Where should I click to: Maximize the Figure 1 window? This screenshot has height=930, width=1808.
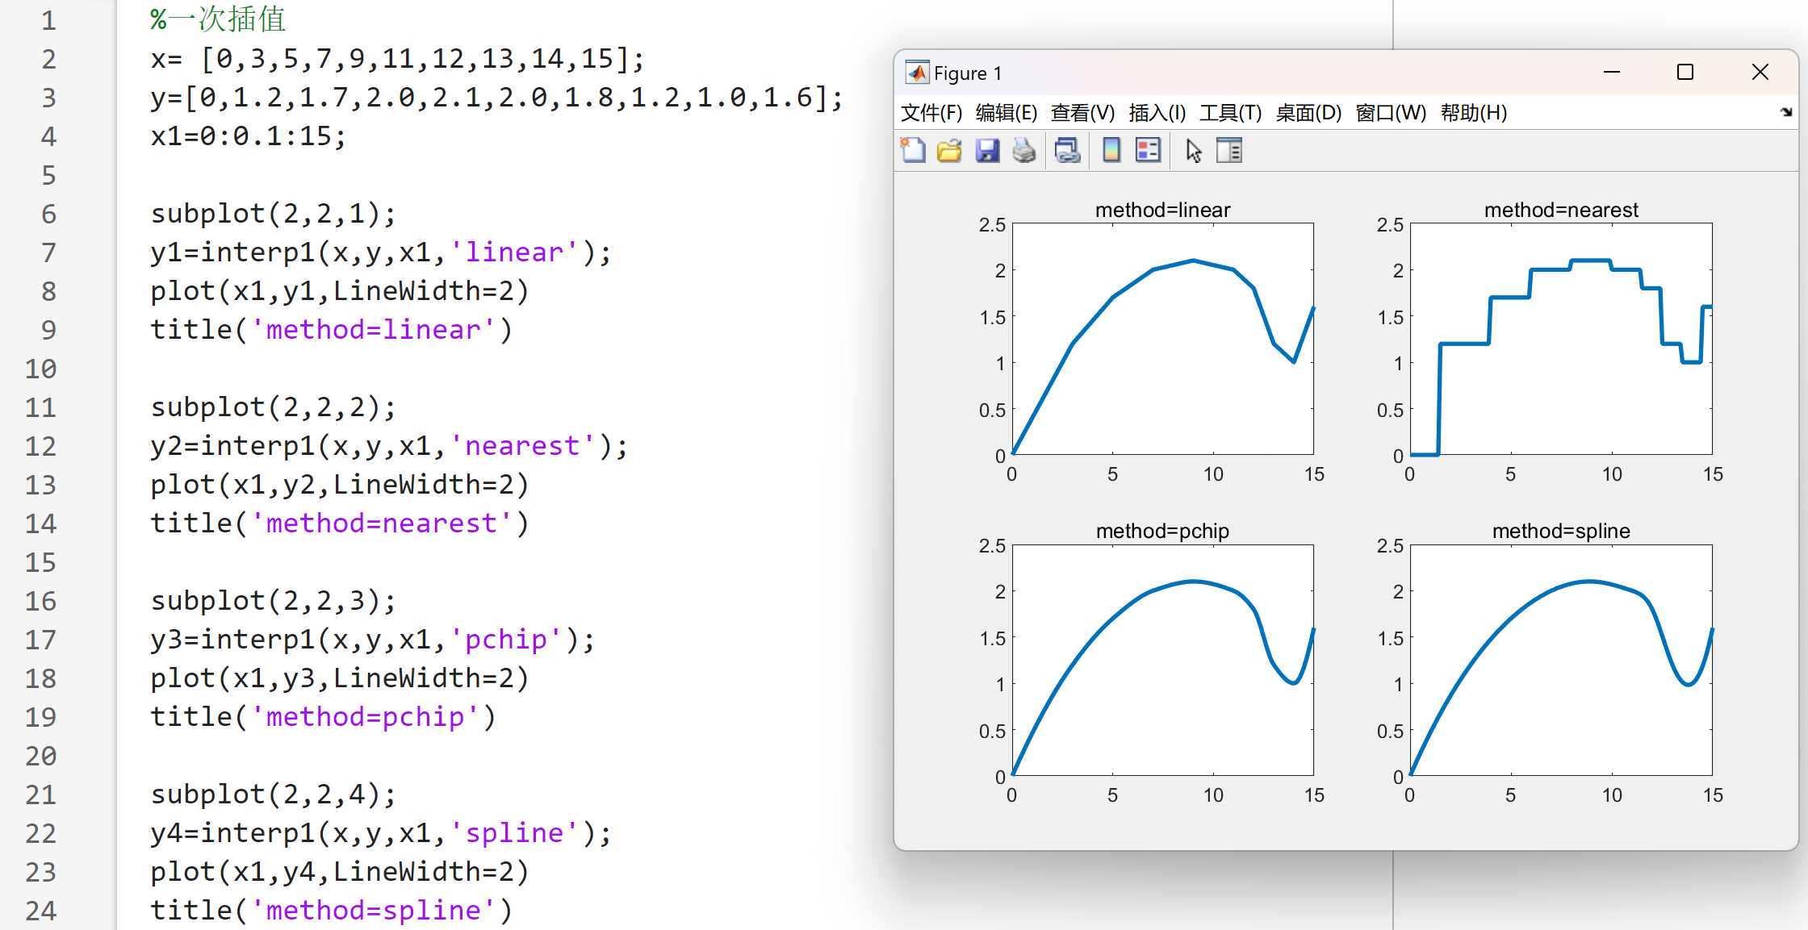[1685, 73]
